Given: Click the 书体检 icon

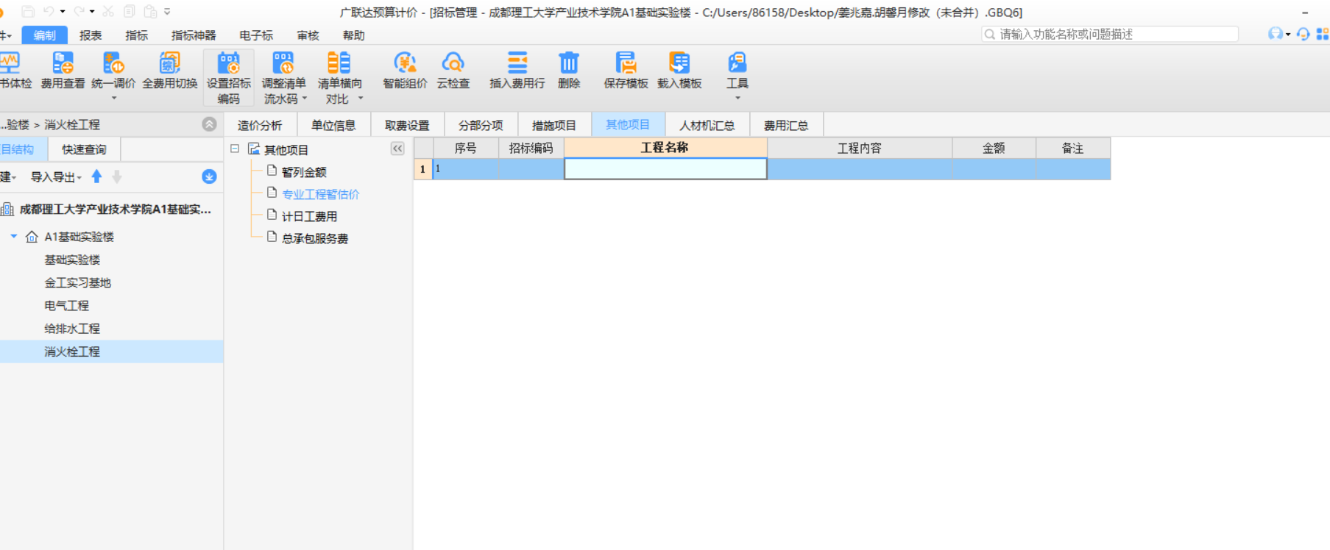Looking at the screenshot, I should [x=10, y=63].
